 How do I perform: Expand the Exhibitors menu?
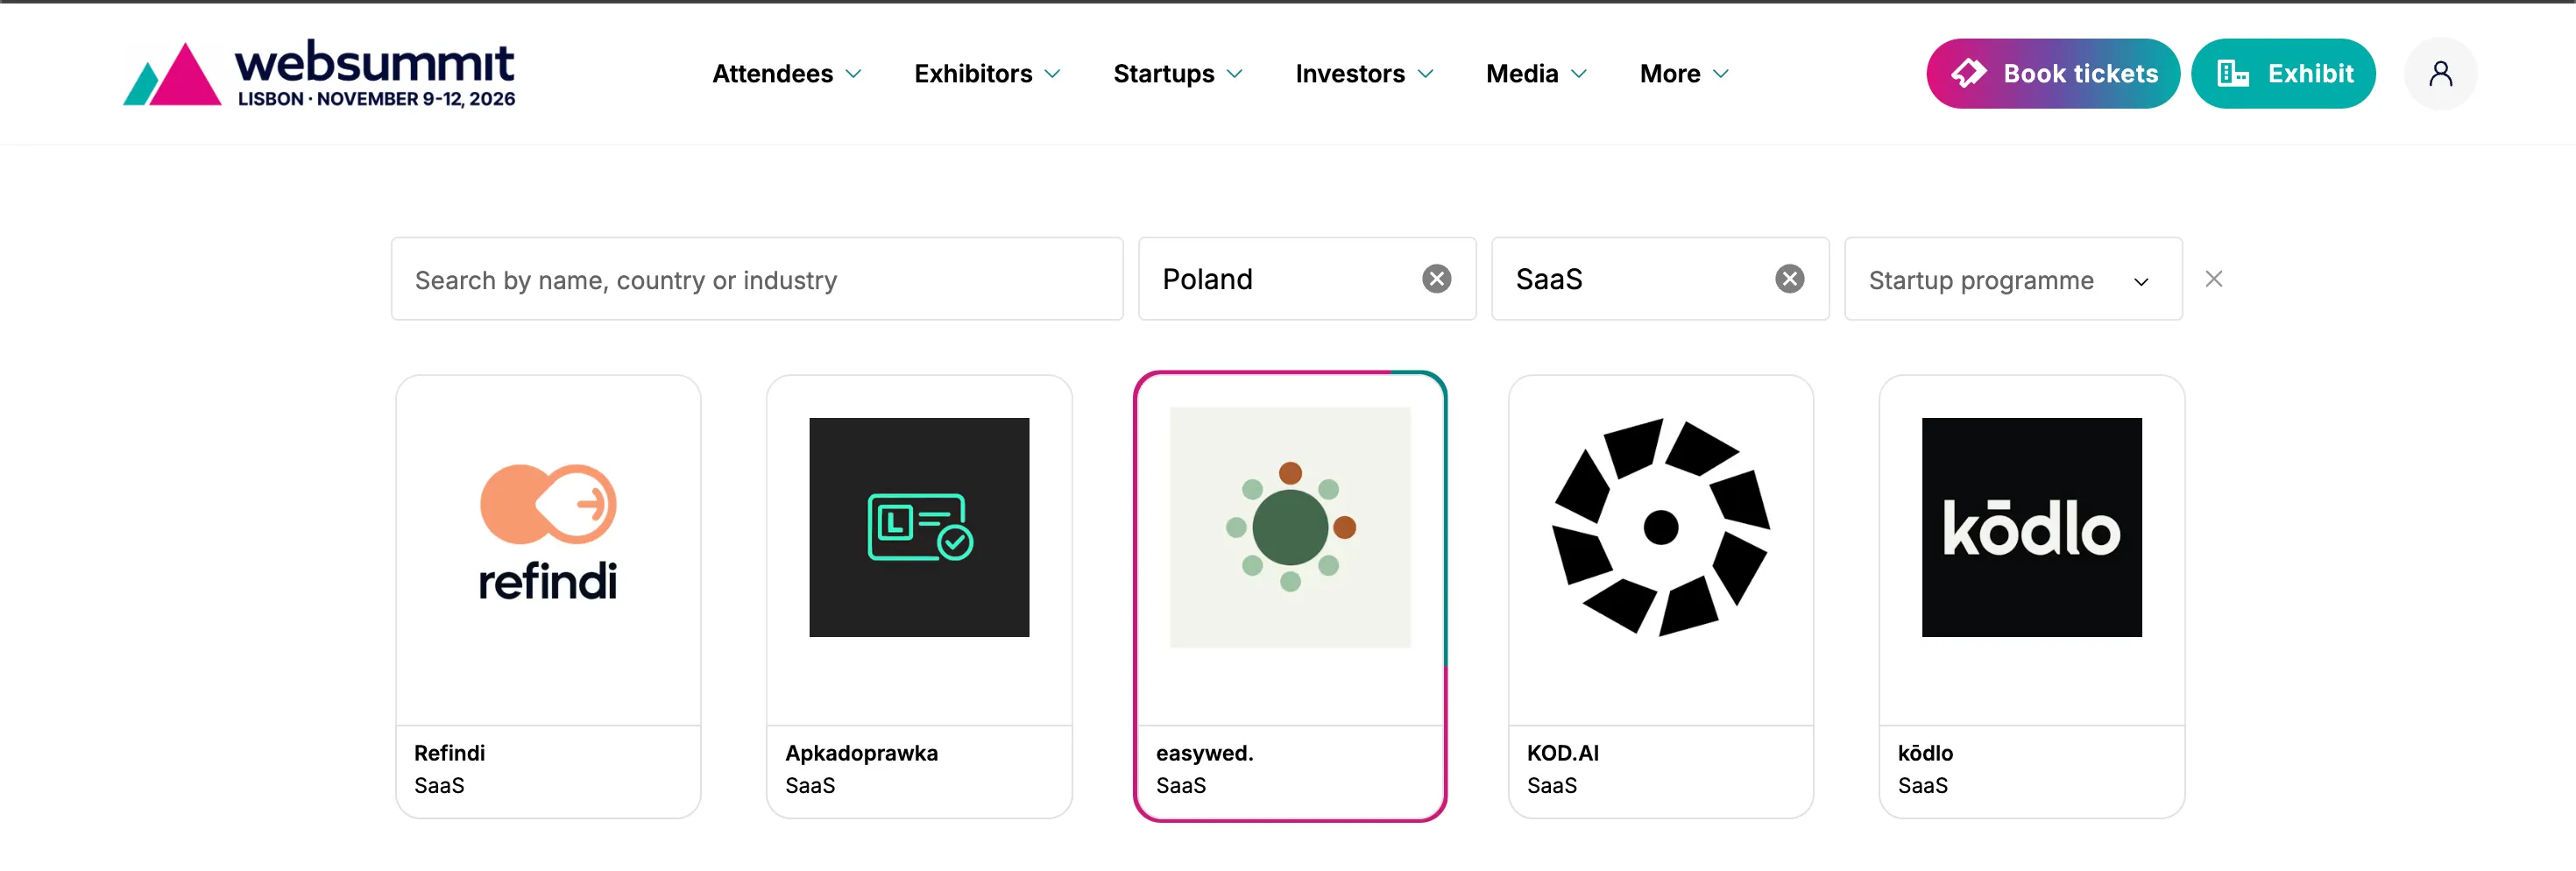click(987, 74)
